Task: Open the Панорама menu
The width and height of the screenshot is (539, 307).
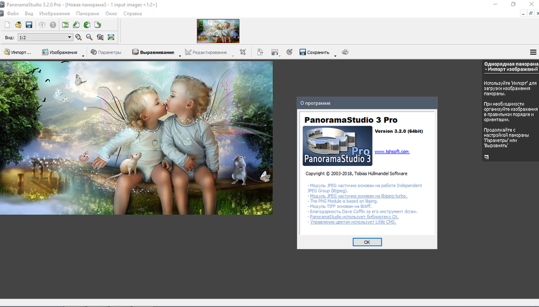Action: tap(88, 13)
